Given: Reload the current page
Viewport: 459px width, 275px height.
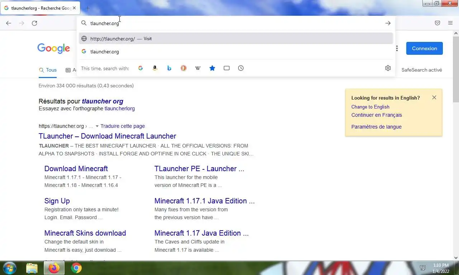Looking at the screenshot, I should [x=34, y=23].
